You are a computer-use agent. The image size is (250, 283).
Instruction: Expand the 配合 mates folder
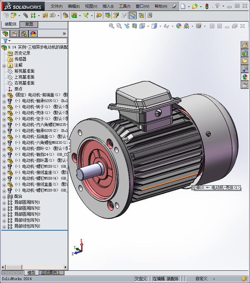pos(4,197)
